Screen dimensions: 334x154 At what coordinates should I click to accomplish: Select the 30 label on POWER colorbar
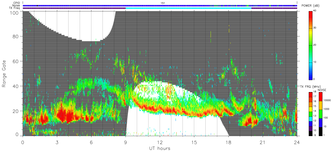[x=315, y=28]
